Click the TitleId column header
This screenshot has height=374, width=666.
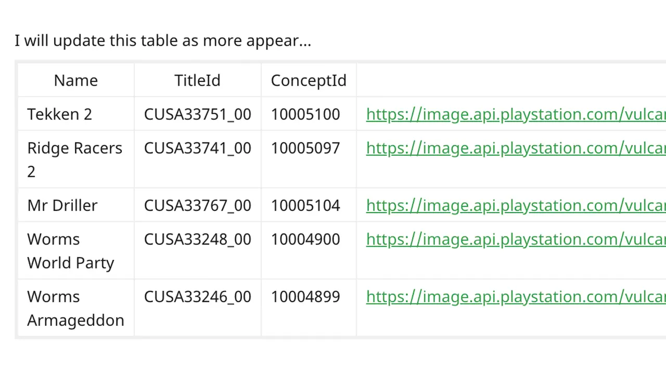click(x=197, y=81)
